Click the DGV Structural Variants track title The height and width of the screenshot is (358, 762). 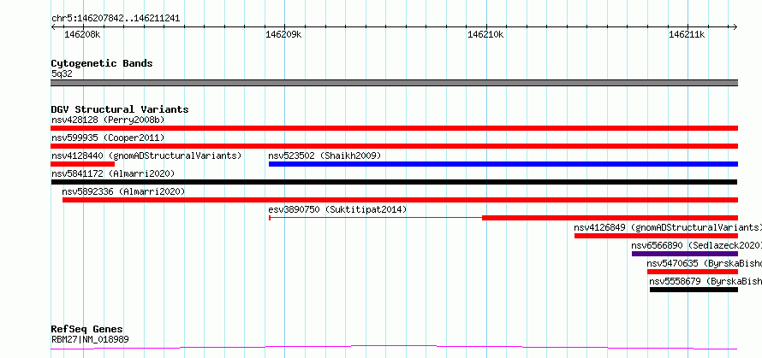(x=120, y=109)
